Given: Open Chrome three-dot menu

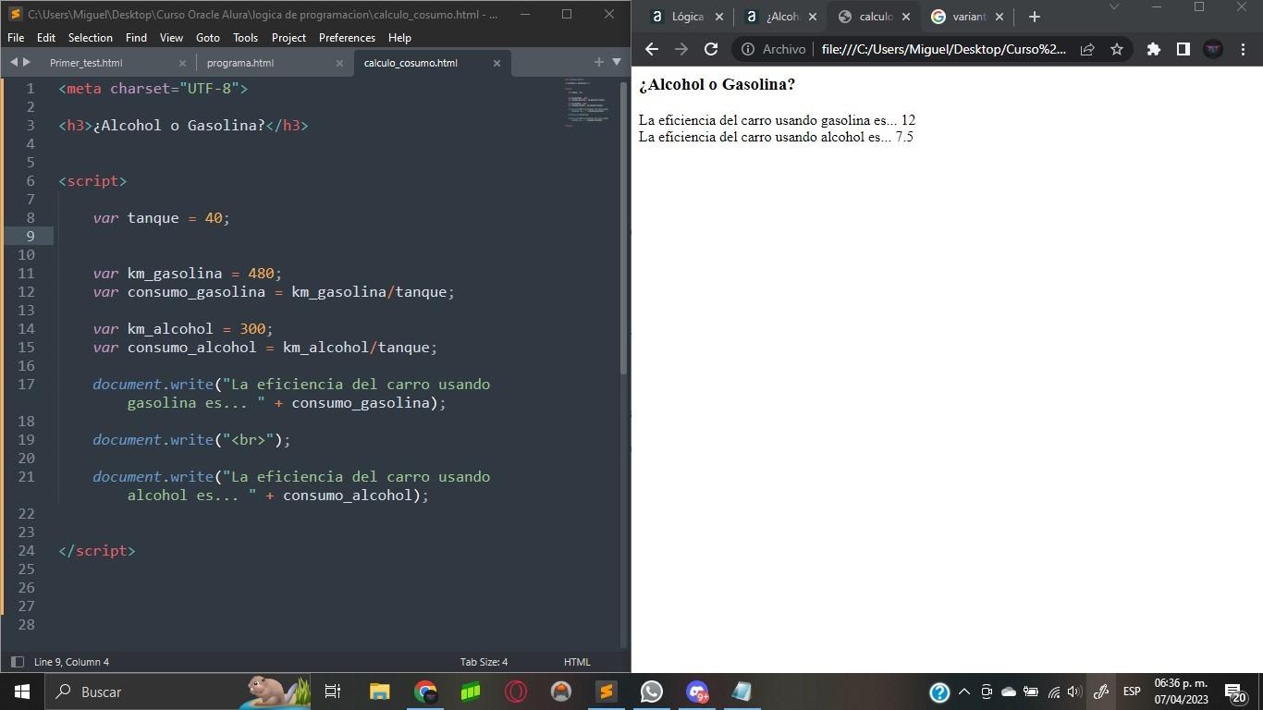Looking at the screenshot, I should point(1244,49).
